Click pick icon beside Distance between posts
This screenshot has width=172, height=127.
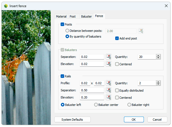pyautogui.click(x=141, y=31)
